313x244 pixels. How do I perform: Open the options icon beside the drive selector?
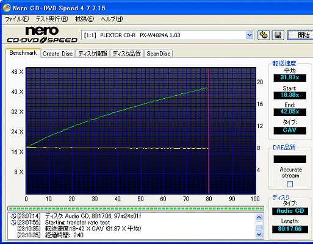pyautogui.click(x=264, y=35)
